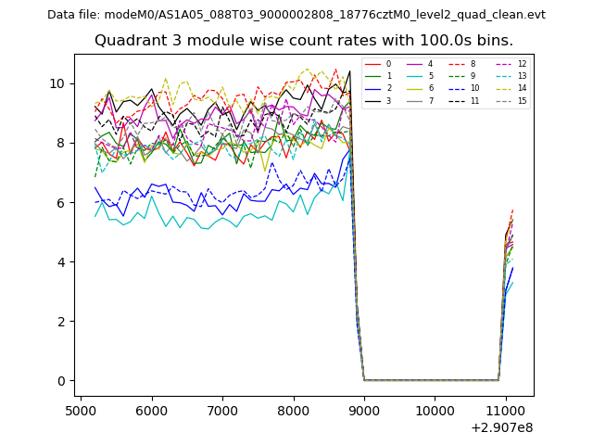The width and height of the screenshot is (593, 445).
Task: Click the x-axis tick label 9000
Action: coord(364,411)
